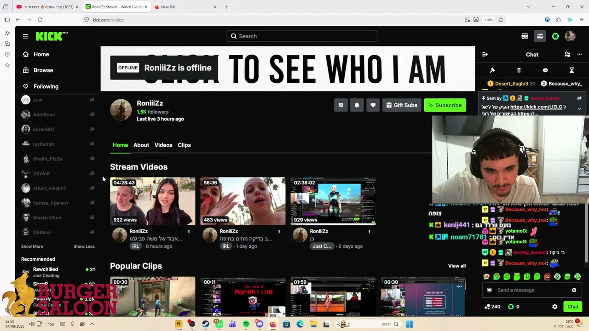Screen dimensions: 589x331
Task: Open Steam from the taskbar
Action: 205,324
